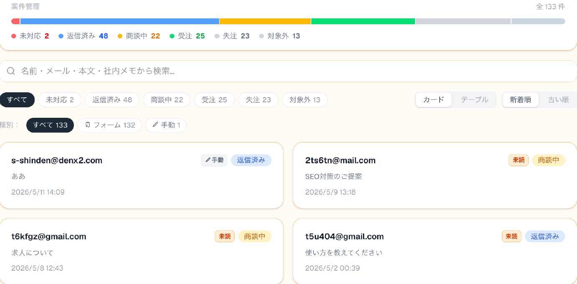Open the t5u404@gmail.com card
The height and width of the screenshot is (284, 577).
click(x=435, y=251)
